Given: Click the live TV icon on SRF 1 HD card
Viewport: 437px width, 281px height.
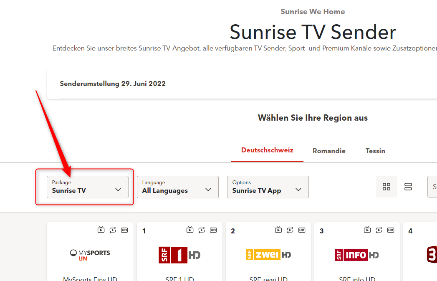Looking at the screenshot, I should click(190, 230).
